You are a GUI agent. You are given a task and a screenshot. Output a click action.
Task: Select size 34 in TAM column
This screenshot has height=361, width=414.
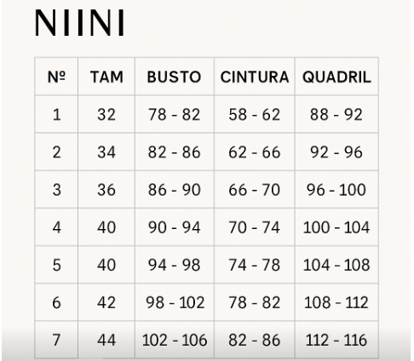coord(106,152)
